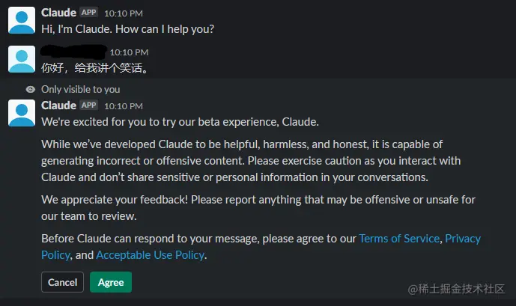The image size is (516, 306).
Task: Open the Terms of Service link
Action: (399, 239)
